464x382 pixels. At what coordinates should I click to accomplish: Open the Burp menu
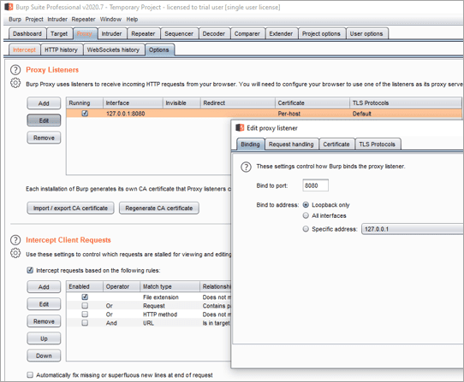click(x=15, y=19)
